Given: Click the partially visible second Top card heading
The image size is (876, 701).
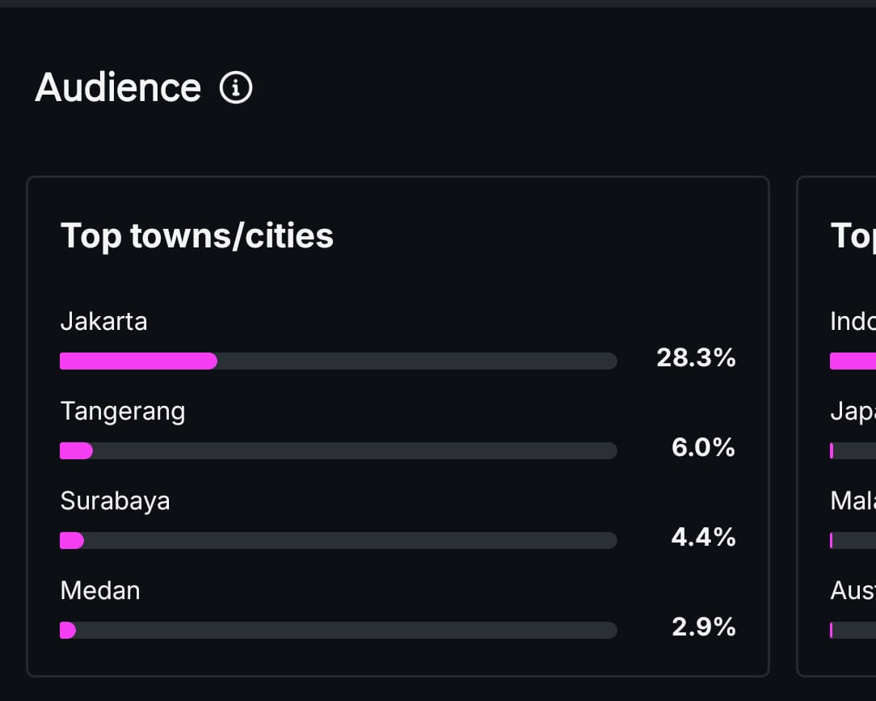Looking at the screenshot, I should click(x=853, y=236).
